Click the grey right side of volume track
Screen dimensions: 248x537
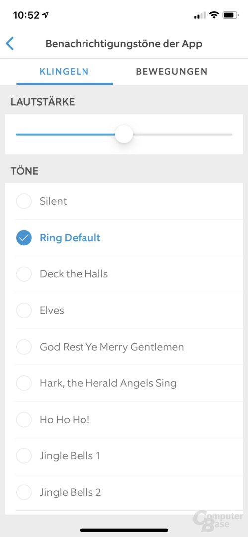[x=182, y=135]
